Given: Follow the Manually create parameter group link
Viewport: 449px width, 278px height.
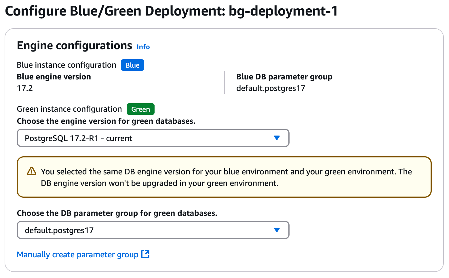Looking at the screenshot, I should coord(77,254).
